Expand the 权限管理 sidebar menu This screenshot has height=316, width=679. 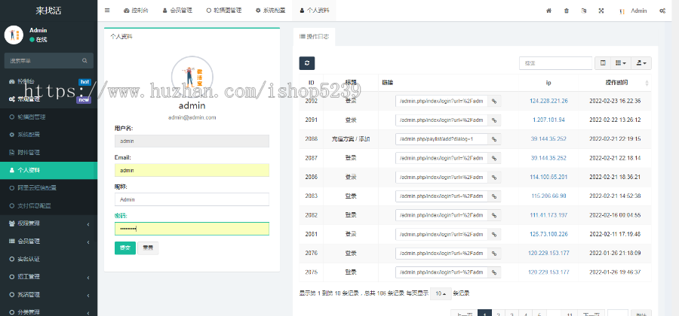[48, 223]
